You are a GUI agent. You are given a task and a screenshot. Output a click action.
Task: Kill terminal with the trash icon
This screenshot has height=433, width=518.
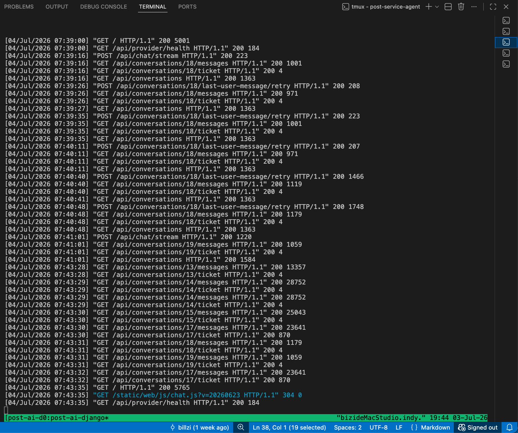click(461, 7)
